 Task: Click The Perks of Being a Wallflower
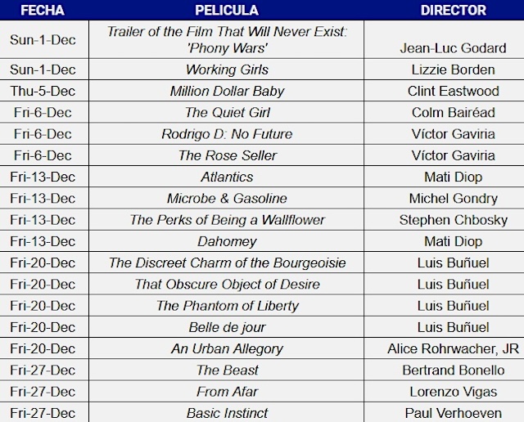pyautogui.click(x=227, y=220)
